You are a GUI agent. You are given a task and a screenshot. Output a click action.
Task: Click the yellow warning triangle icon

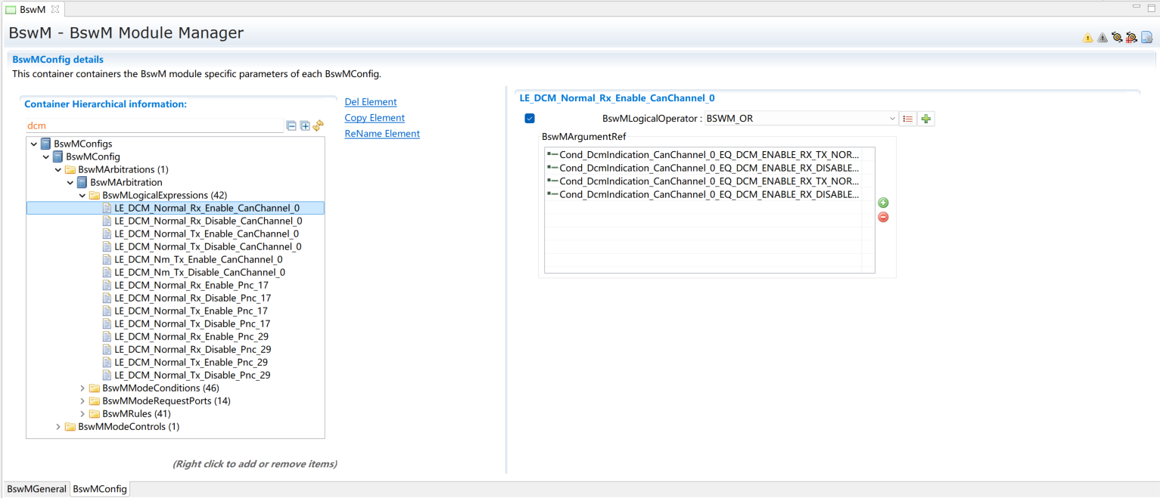click(1087, 38)
